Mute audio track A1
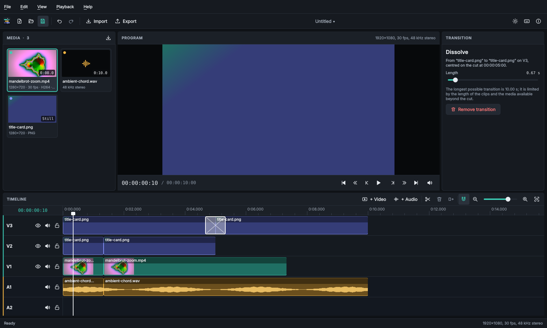 [x=48, y=287]
